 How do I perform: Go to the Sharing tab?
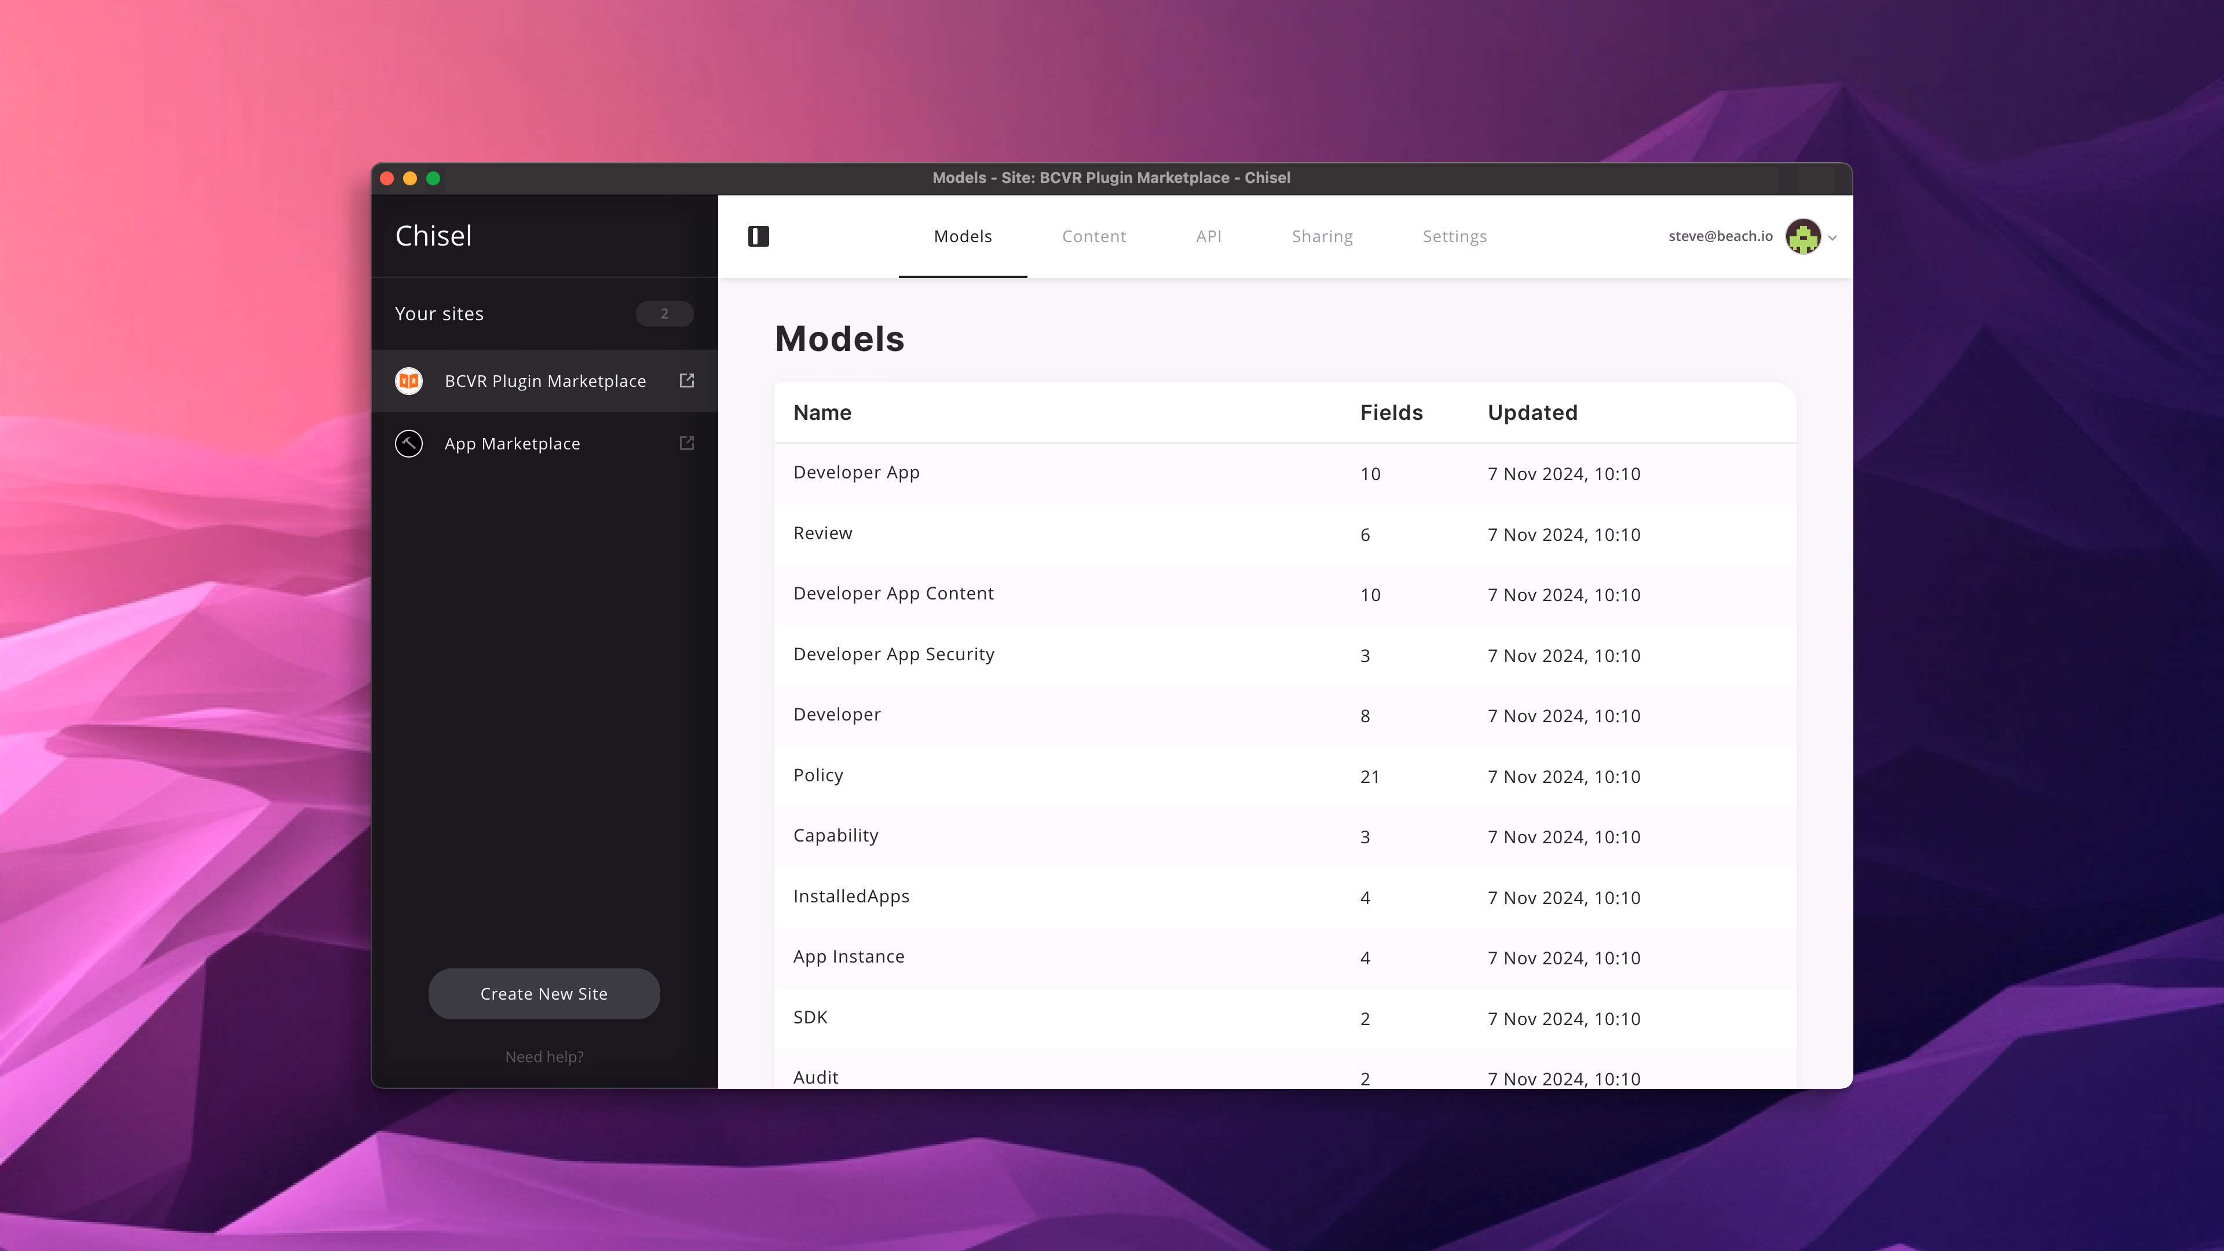(x=1321, y=236)
